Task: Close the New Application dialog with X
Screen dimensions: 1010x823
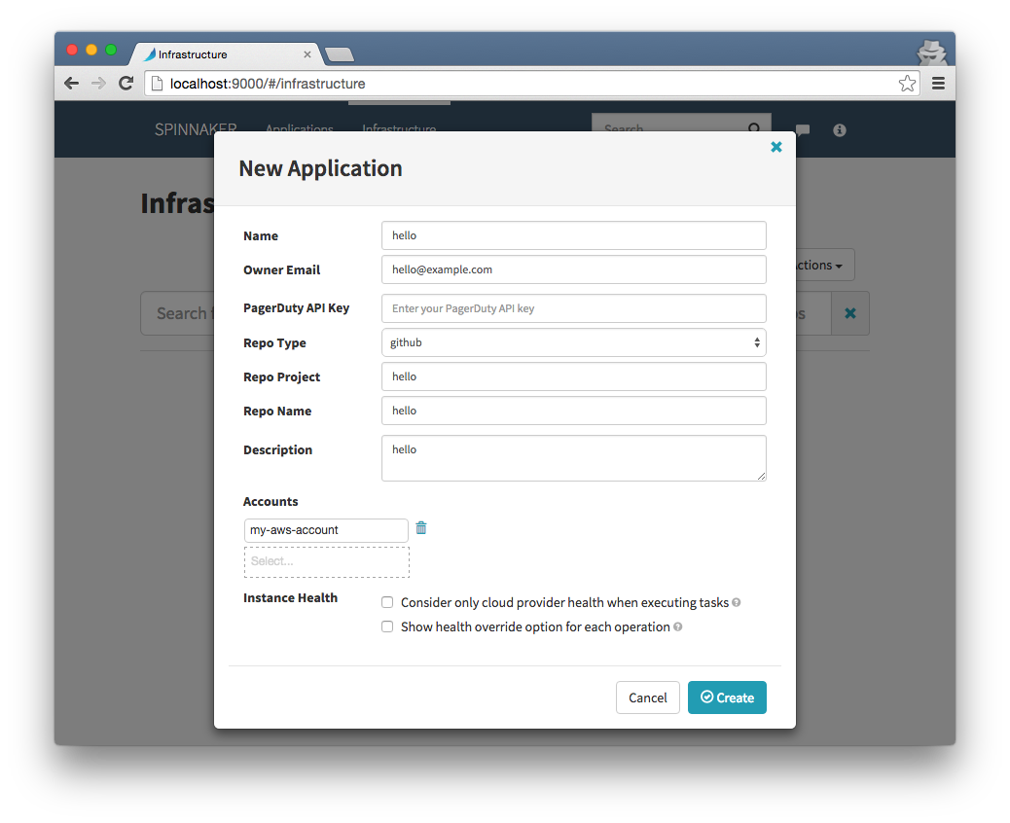Action: 776,147
